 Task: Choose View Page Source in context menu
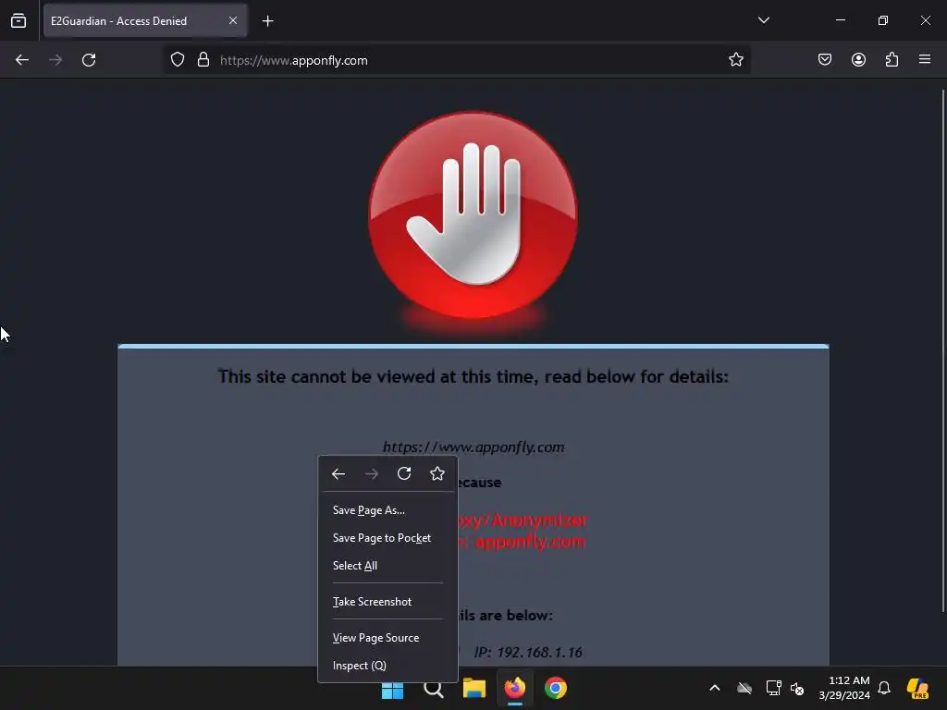coord(387,638)
